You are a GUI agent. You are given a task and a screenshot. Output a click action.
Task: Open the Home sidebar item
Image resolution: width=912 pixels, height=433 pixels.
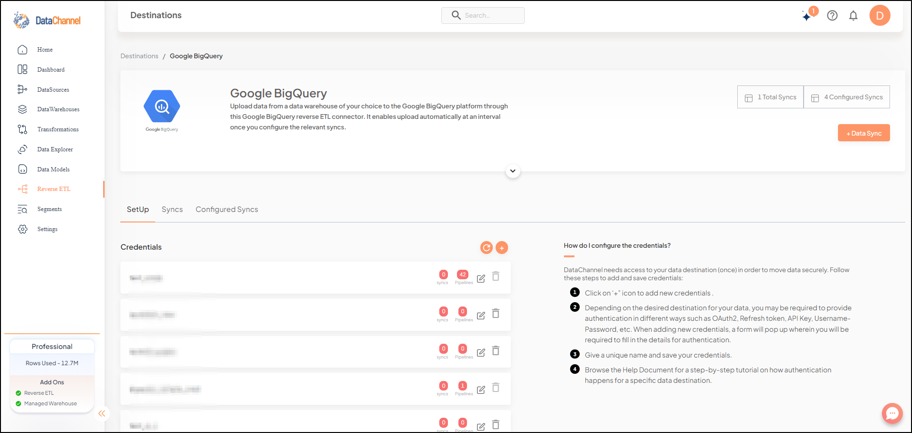point(45,50)
